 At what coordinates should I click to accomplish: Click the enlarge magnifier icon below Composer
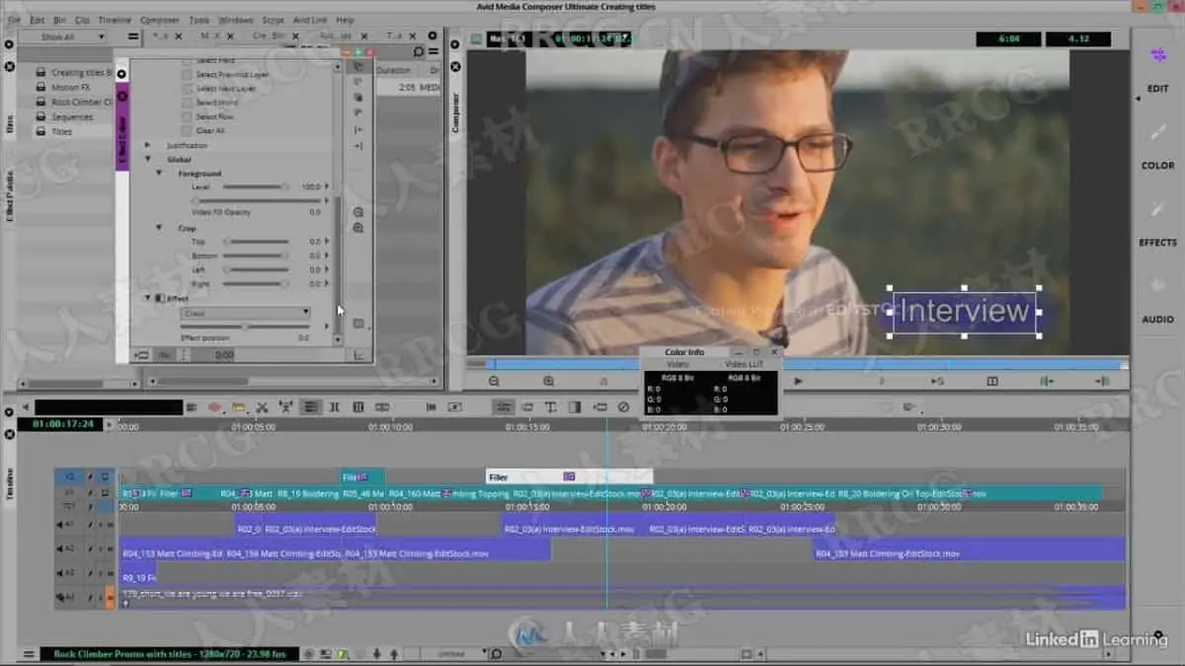click(549, 381)
